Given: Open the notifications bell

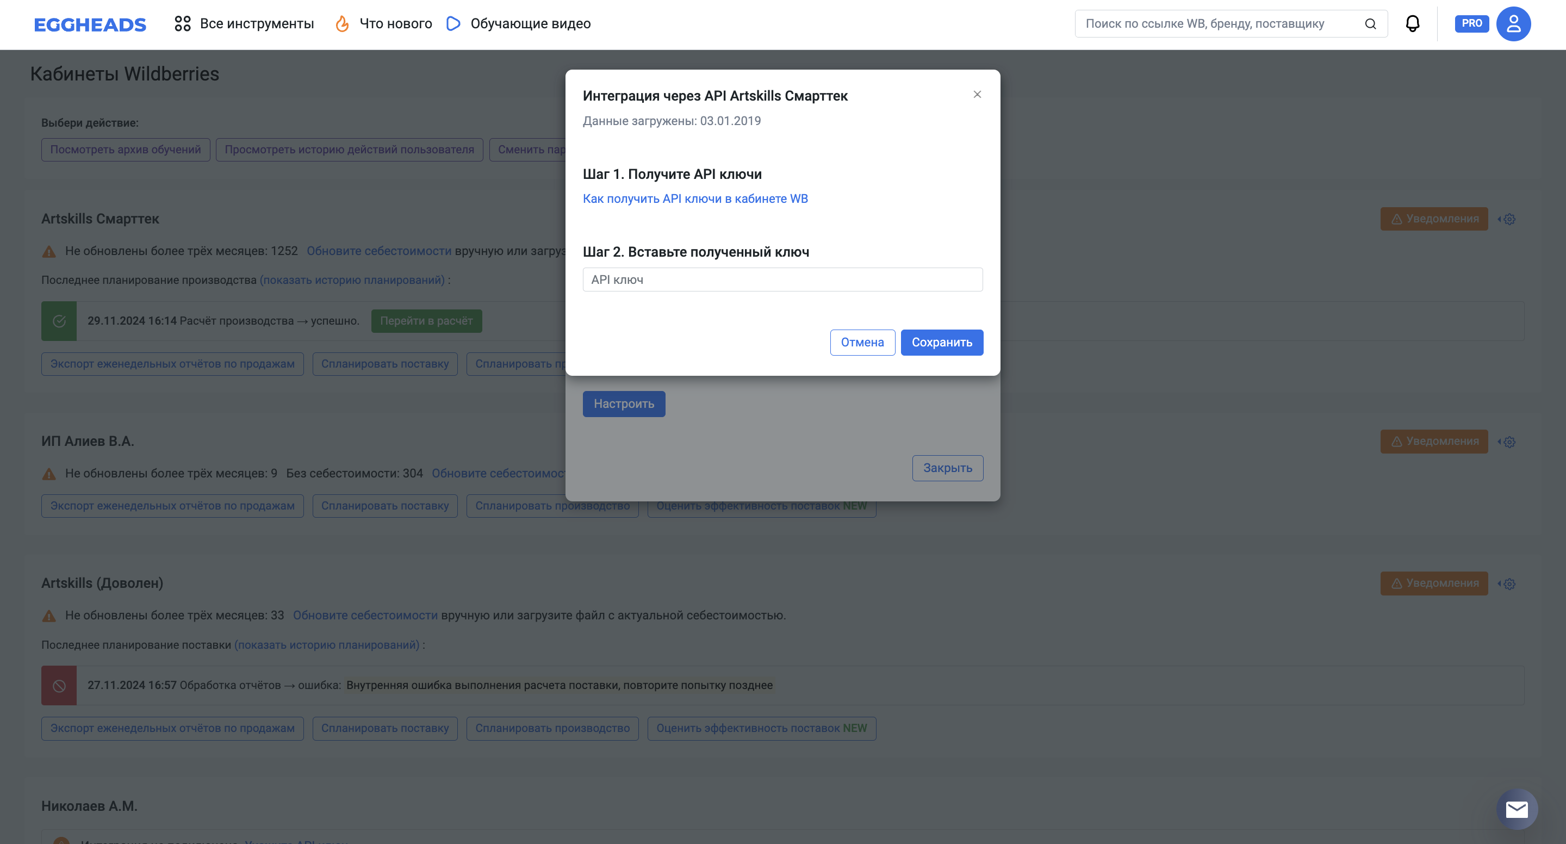Looking at the screenshot, I should pyautogui.click(x=1413, y=24).
